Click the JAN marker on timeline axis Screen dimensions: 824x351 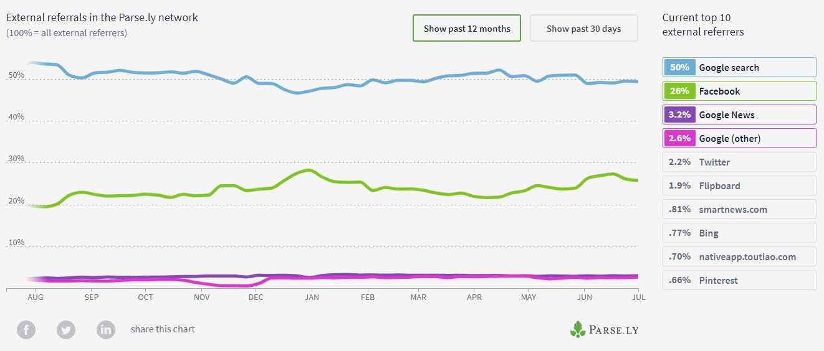(x=312, y=297)
